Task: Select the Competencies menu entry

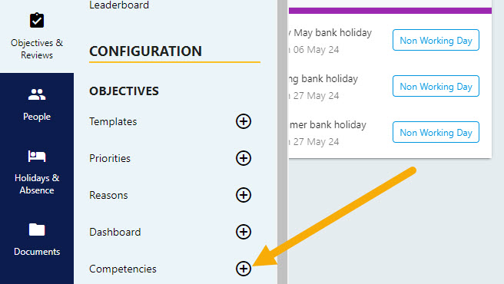Action: point(123,269)
